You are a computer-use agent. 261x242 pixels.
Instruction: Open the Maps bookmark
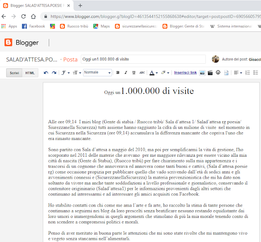point(102,26)
